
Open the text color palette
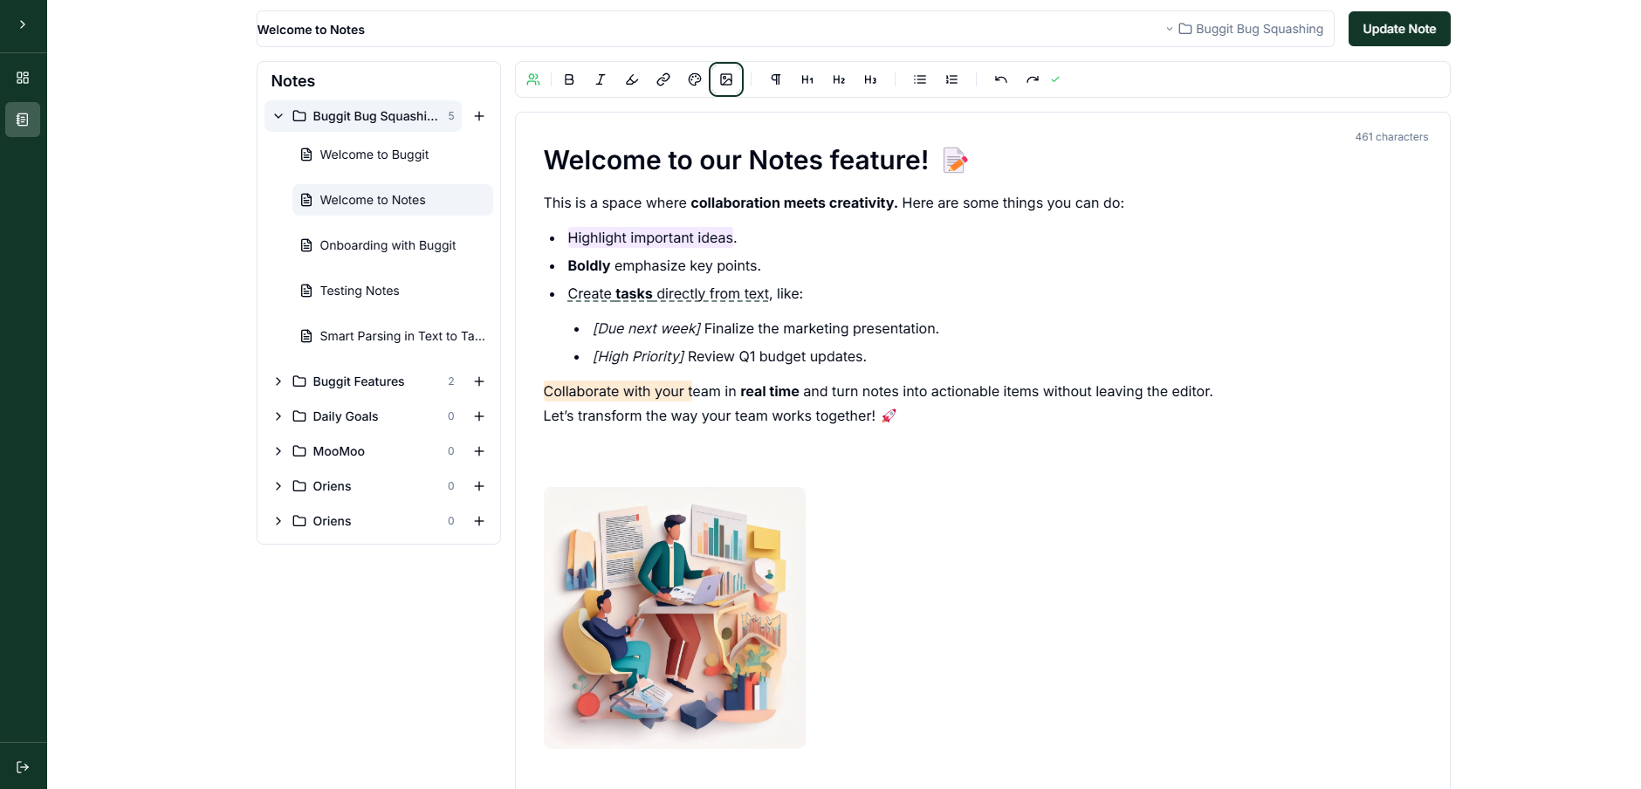click(695, 79)
